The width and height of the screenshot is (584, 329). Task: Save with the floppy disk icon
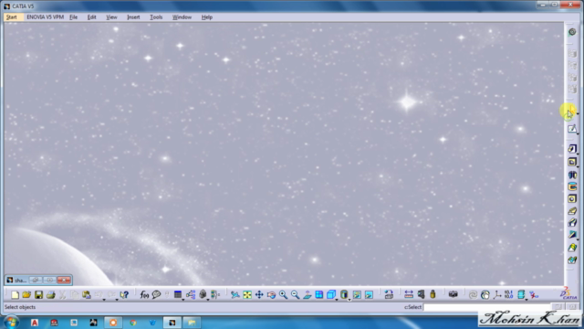coord(38,294)
